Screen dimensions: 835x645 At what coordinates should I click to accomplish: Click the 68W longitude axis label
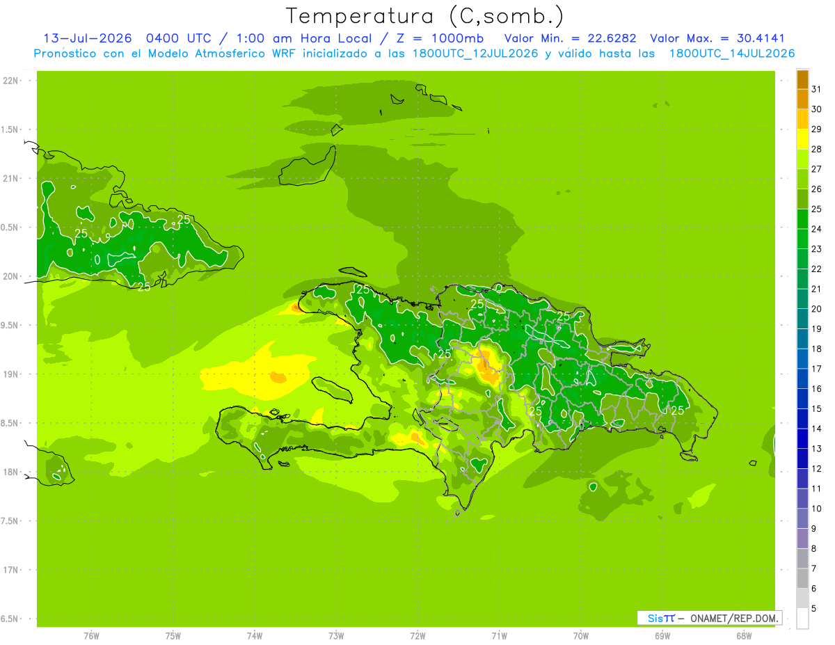744,636
